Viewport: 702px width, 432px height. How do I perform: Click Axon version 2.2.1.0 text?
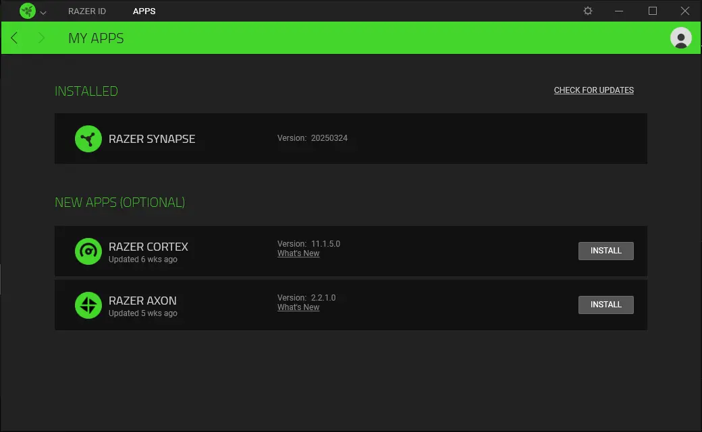click(306, 298)
